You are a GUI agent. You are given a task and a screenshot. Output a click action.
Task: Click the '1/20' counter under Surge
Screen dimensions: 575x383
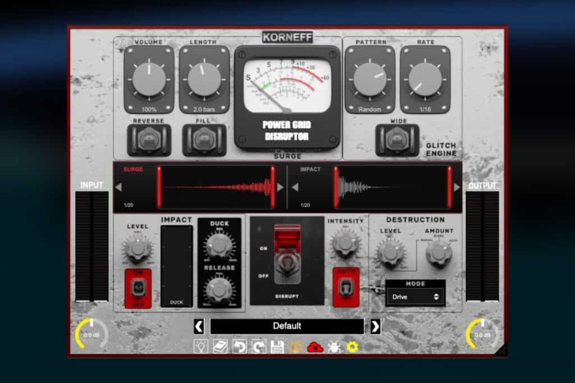point(129,205)
